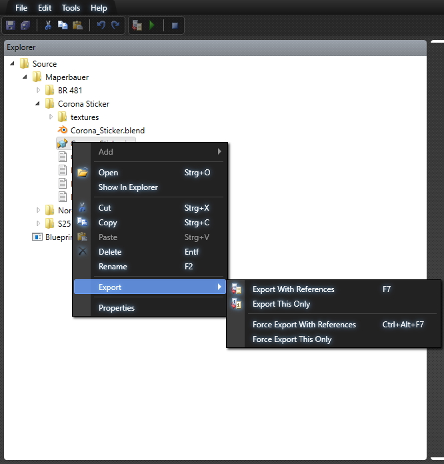Click the Copy toolbar icon

pos(63,25)
